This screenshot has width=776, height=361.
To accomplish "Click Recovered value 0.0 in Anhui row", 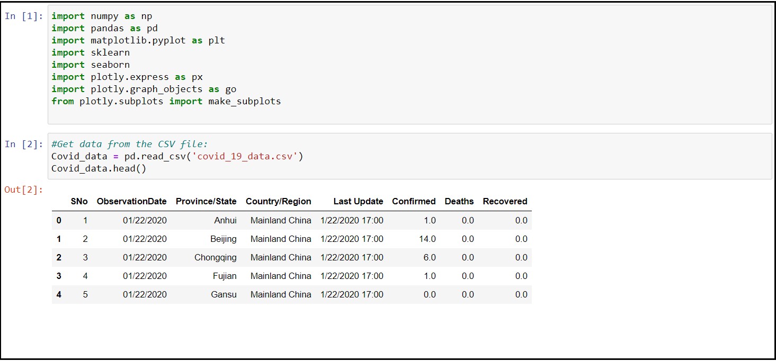I will point(521,220).
